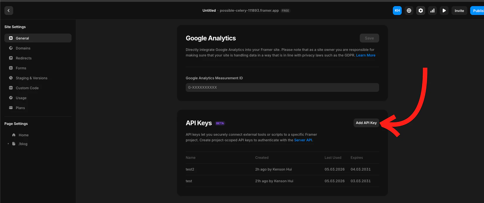The height and width of the screenshot is (203, 484).
Task: Click the Home page house icon
Action: click(14, 135)
